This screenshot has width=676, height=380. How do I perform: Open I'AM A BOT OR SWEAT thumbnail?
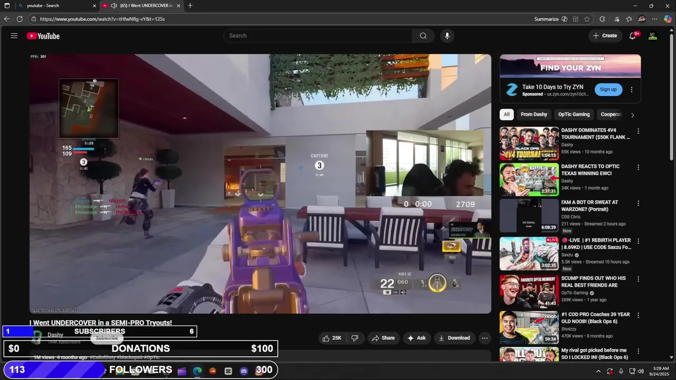click(x=529, y=216)
